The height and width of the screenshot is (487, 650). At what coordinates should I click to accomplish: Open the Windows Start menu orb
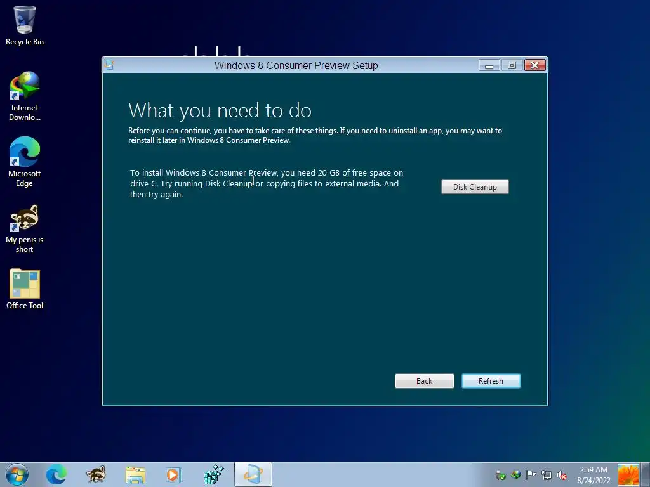17,474
